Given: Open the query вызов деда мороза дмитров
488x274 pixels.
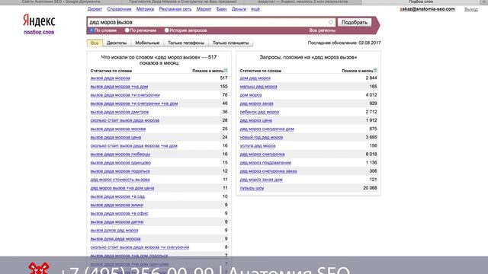Looking at the screenshot, I should click(120, 112).
